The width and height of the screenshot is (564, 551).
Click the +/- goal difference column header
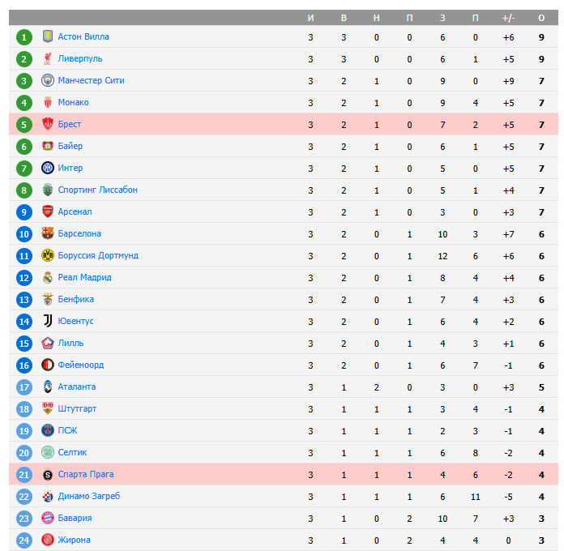pos(508,18)
